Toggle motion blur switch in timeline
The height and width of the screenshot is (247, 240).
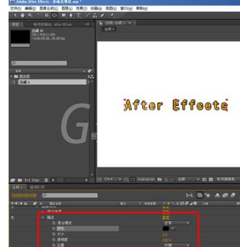[233, 196]
